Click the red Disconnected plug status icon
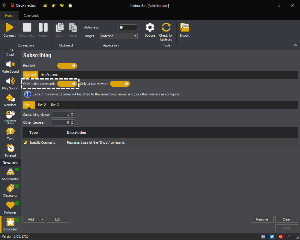 (13, 6)
